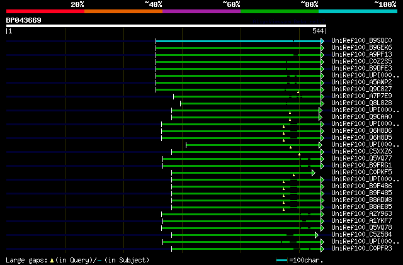Select the UniRef100_B9F485 subject name
The width and height of the screenshot is (403, 265).
point(361,193)
